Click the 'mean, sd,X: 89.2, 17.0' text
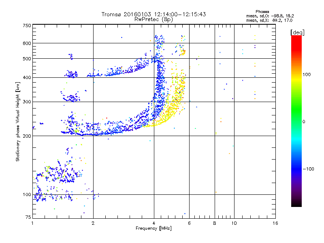The height and width of the screenshot is (243, 324). point(269,20)
